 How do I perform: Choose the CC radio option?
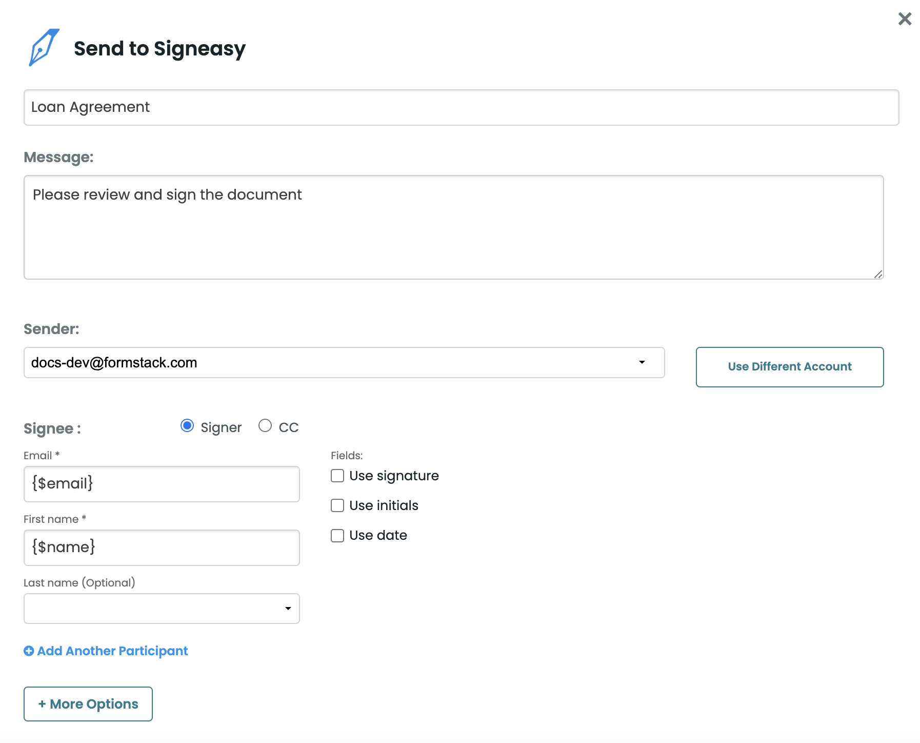point(265,426)
